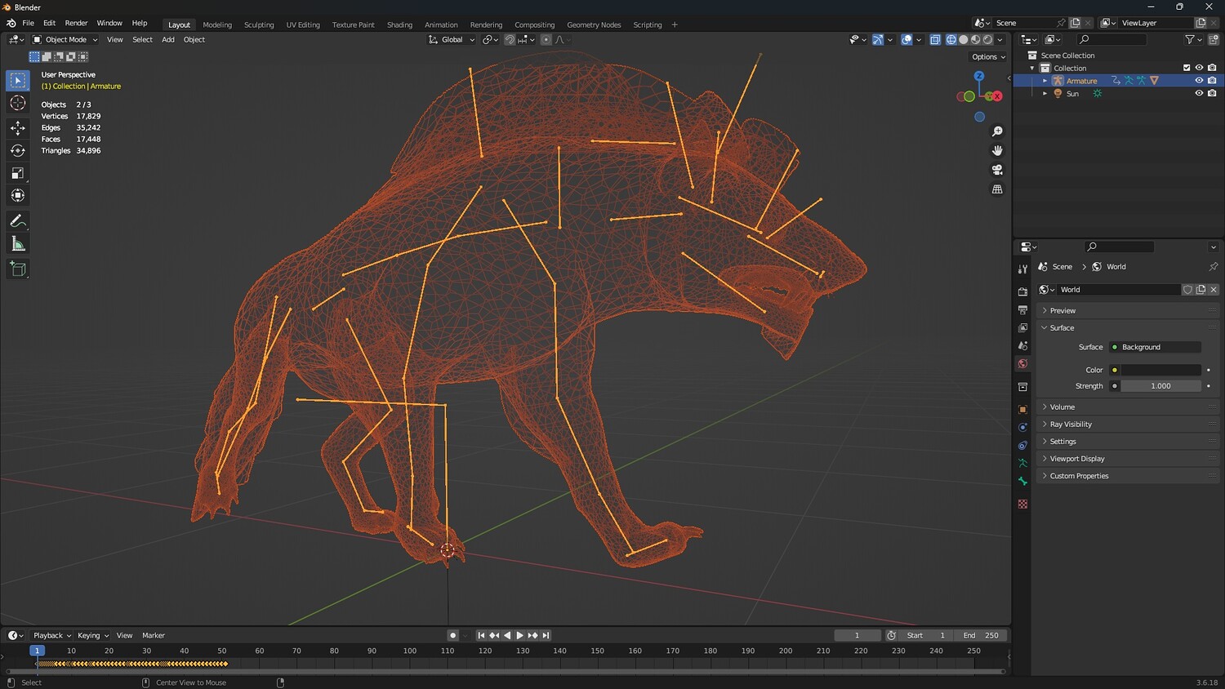
Task: Open the Render properties tab
Action: click(x=1022, y=291)
